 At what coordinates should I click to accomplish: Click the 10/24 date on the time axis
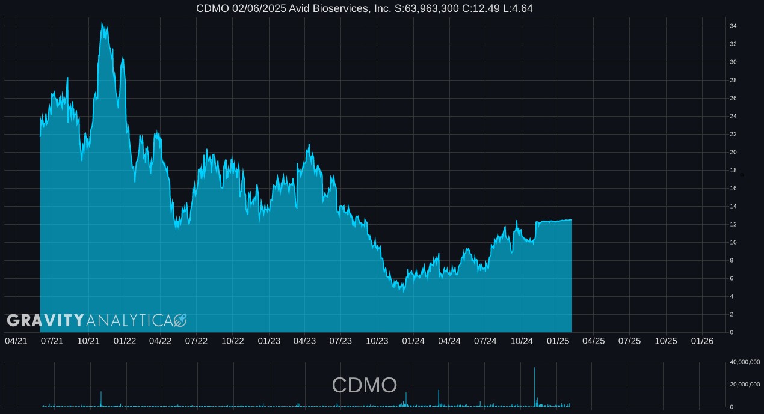pyautogui.click(x=522, y=341)
